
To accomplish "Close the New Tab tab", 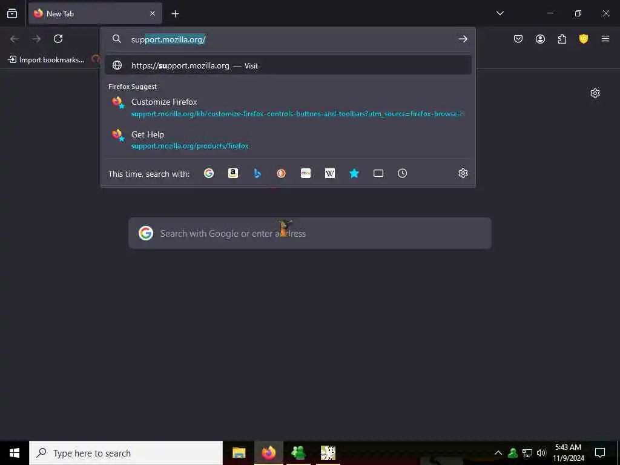I will [153, 13].
